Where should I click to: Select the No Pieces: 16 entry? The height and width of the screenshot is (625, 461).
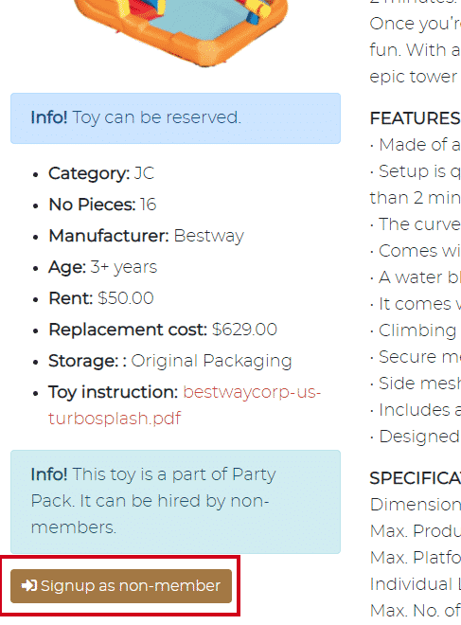102,205
